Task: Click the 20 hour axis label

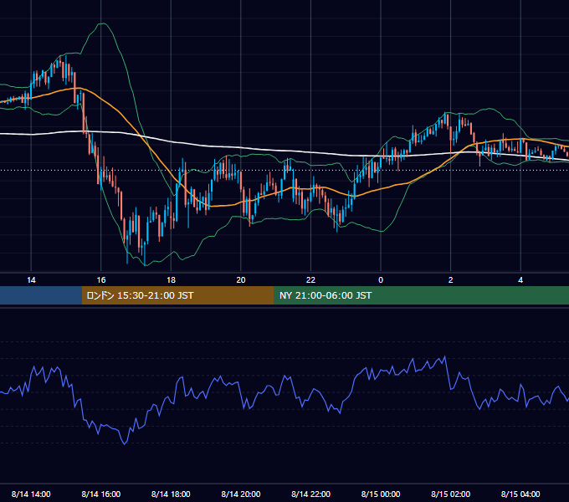Action: tap(241, 280)
